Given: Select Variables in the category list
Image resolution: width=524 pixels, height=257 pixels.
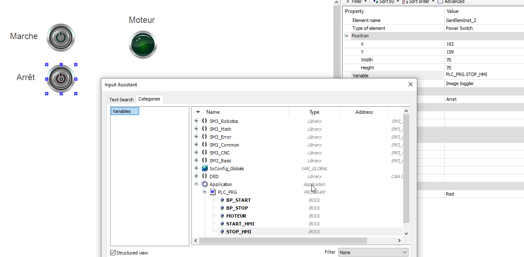Looking at the screenshot, I should pyautogui.click(x=125, y=111).
